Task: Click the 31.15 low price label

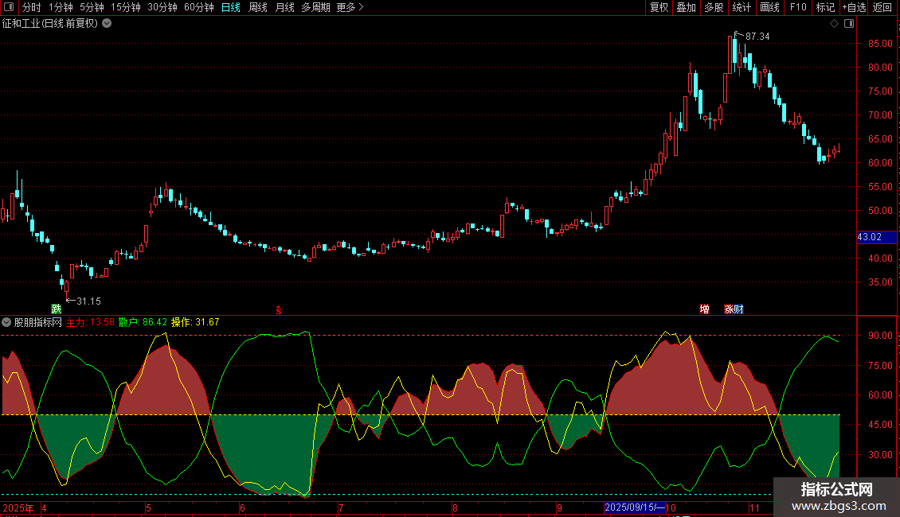Action: coord(88,301)
